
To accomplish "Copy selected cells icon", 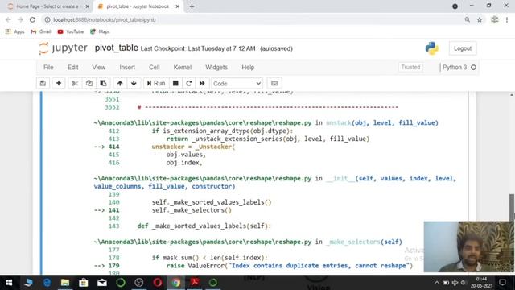I will [x=89, y=84].
